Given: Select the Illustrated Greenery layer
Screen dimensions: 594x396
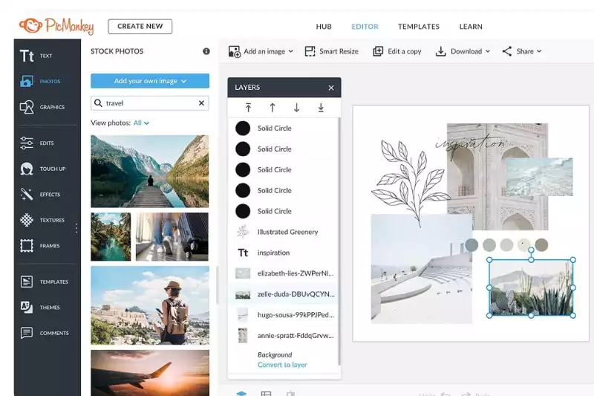Looking at the screenshot, I should (283, 232).
